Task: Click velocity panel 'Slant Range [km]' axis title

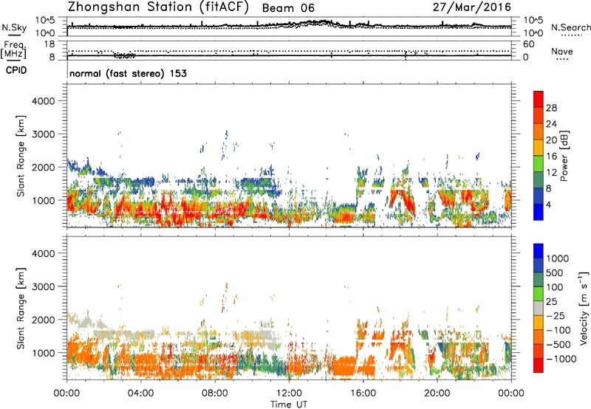Action: pos(21,308)
